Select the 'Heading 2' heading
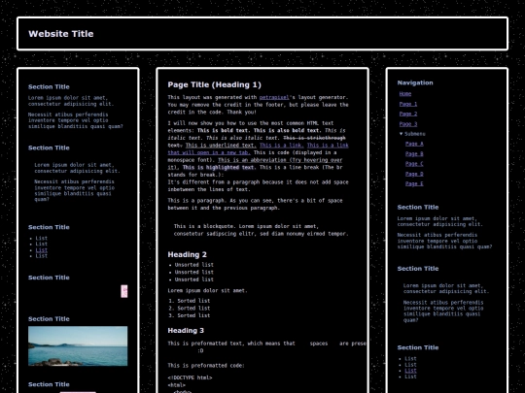This screenshot has width=525, height=393. tap(188, 254)
